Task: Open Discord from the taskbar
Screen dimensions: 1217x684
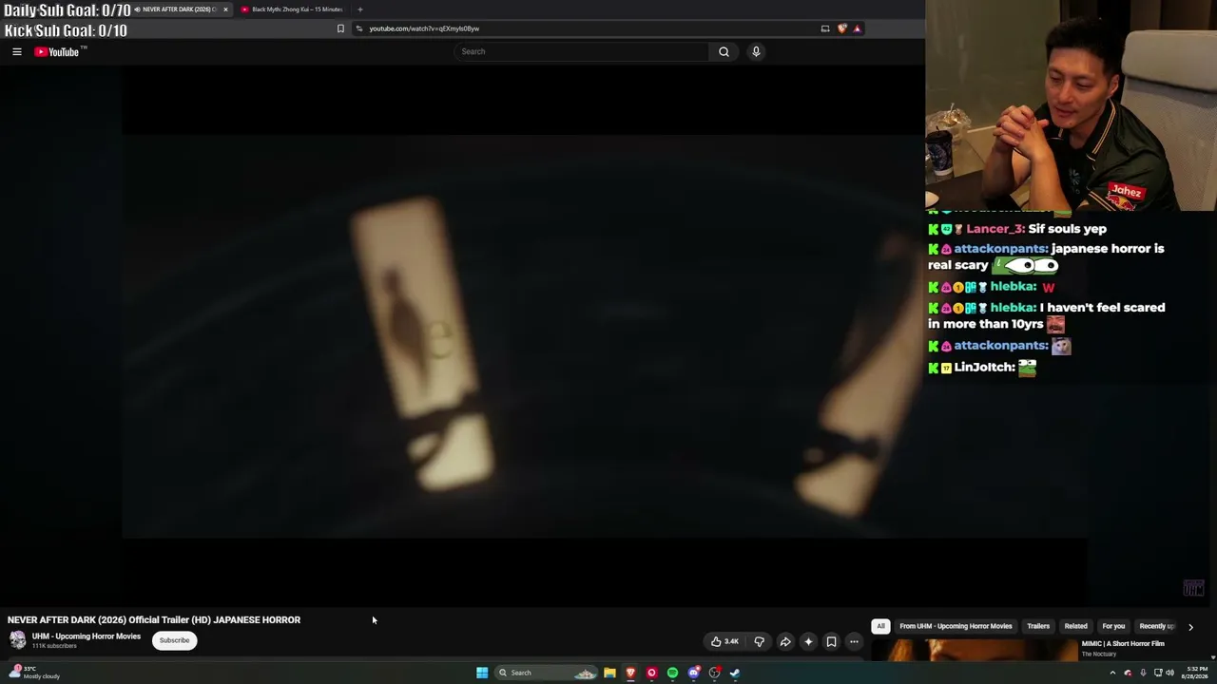Action: point(694,673)
